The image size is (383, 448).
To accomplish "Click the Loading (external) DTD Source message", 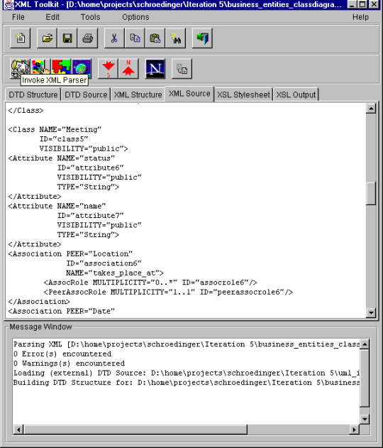I will [x=187, y=373].
